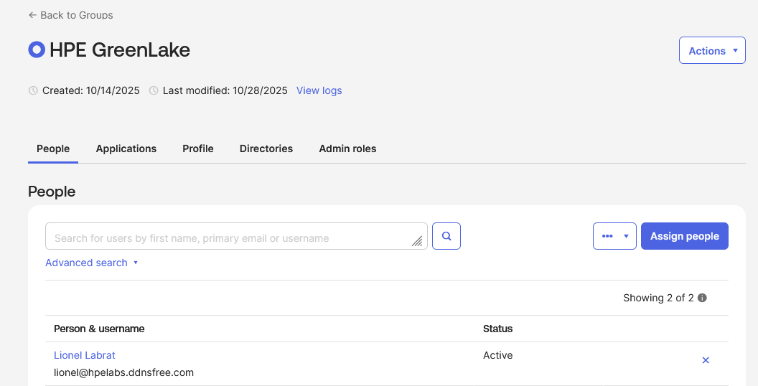Expand the Advanced search options

pyautogui.click(x=91, y=263)
